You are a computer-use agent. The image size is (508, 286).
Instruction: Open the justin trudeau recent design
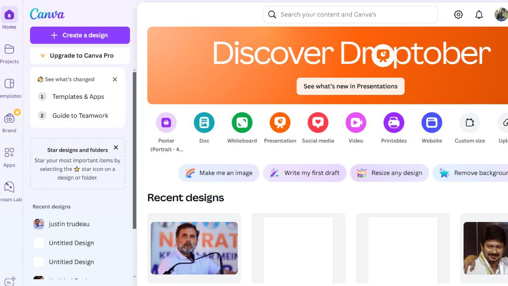coord(69,224)
